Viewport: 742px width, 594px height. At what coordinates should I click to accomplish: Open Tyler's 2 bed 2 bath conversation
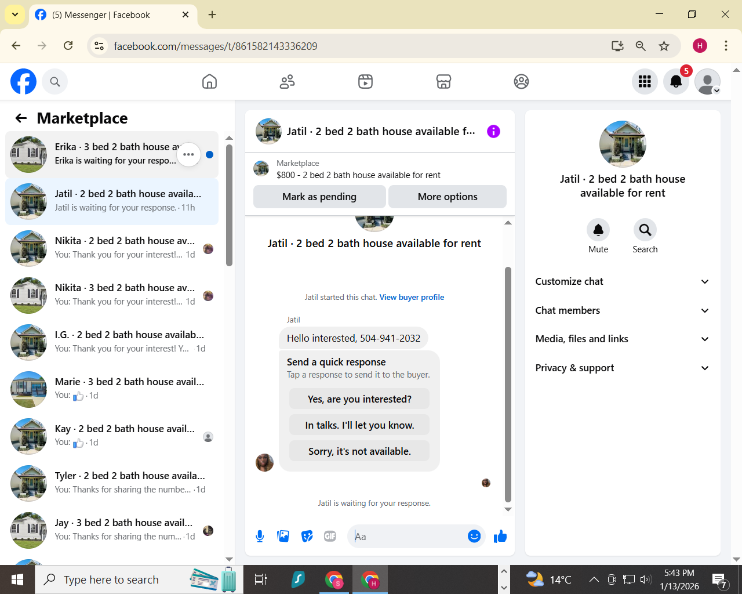pyautogui.click(x=112, y=483)
